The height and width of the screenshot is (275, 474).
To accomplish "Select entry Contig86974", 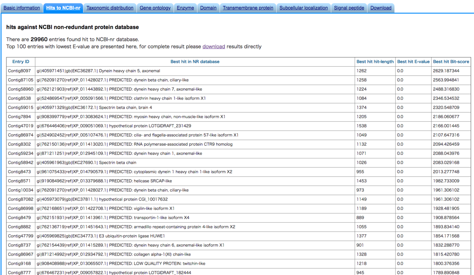I will coord(21,135).
